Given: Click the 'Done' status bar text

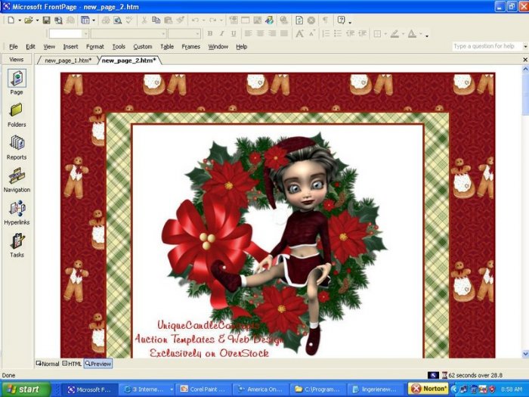Looking at the screenshot, I should [8, 375].
